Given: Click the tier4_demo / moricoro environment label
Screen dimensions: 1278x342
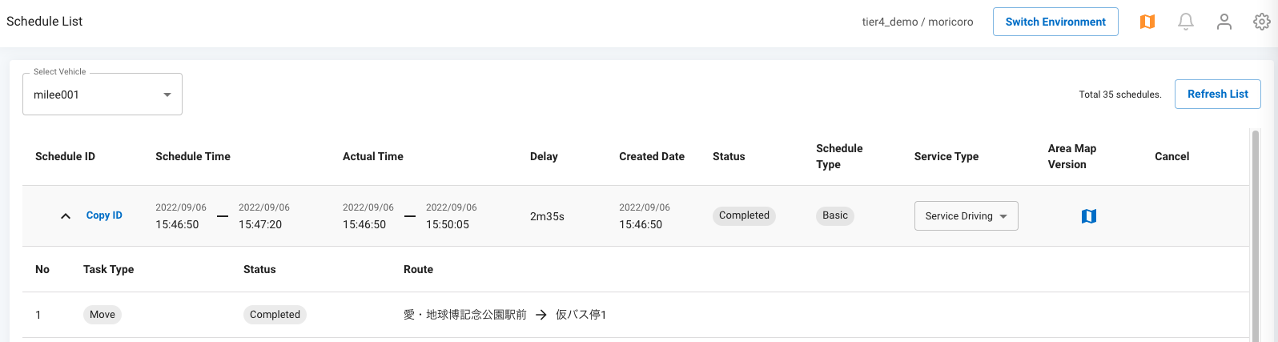Looking at the screenshot, I should [918, 22].
